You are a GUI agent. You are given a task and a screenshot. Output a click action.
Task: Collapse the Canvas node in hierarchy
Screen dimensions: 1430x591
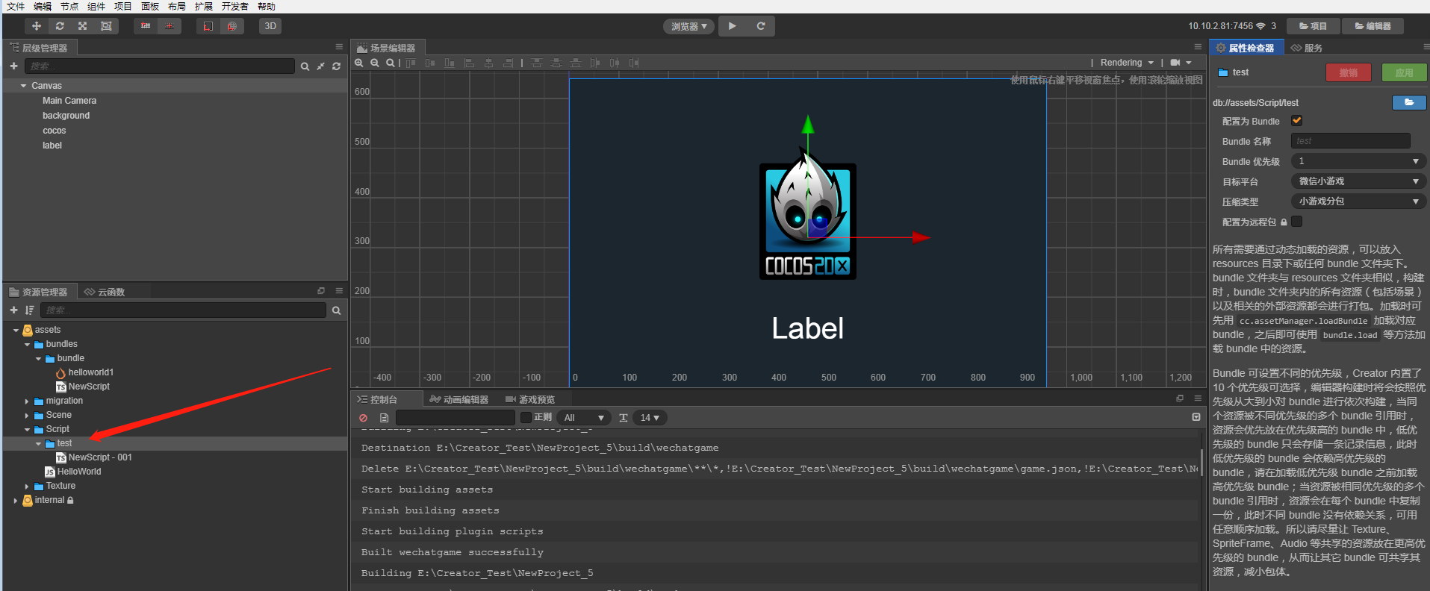23,86
